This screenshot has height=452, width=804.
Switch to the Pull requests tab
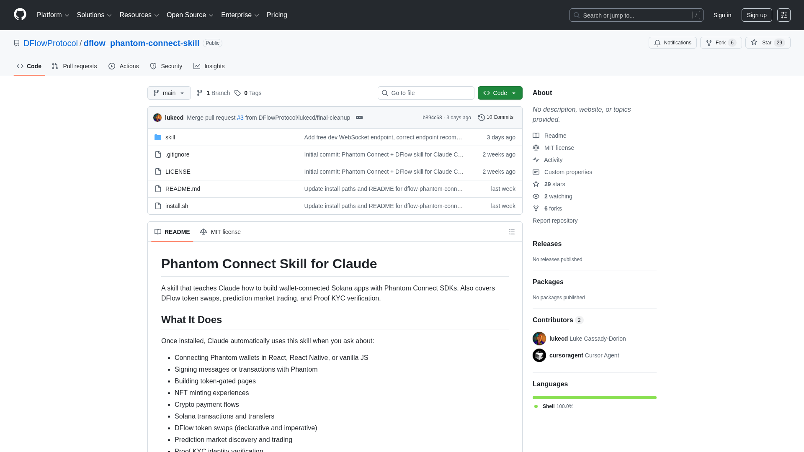coord(74,66)
